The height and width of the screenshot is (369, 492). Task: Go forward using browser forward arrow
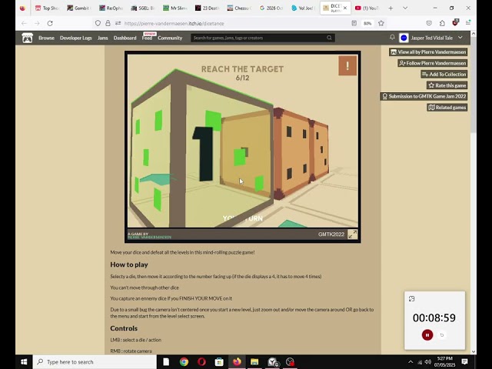coord(37,23)
